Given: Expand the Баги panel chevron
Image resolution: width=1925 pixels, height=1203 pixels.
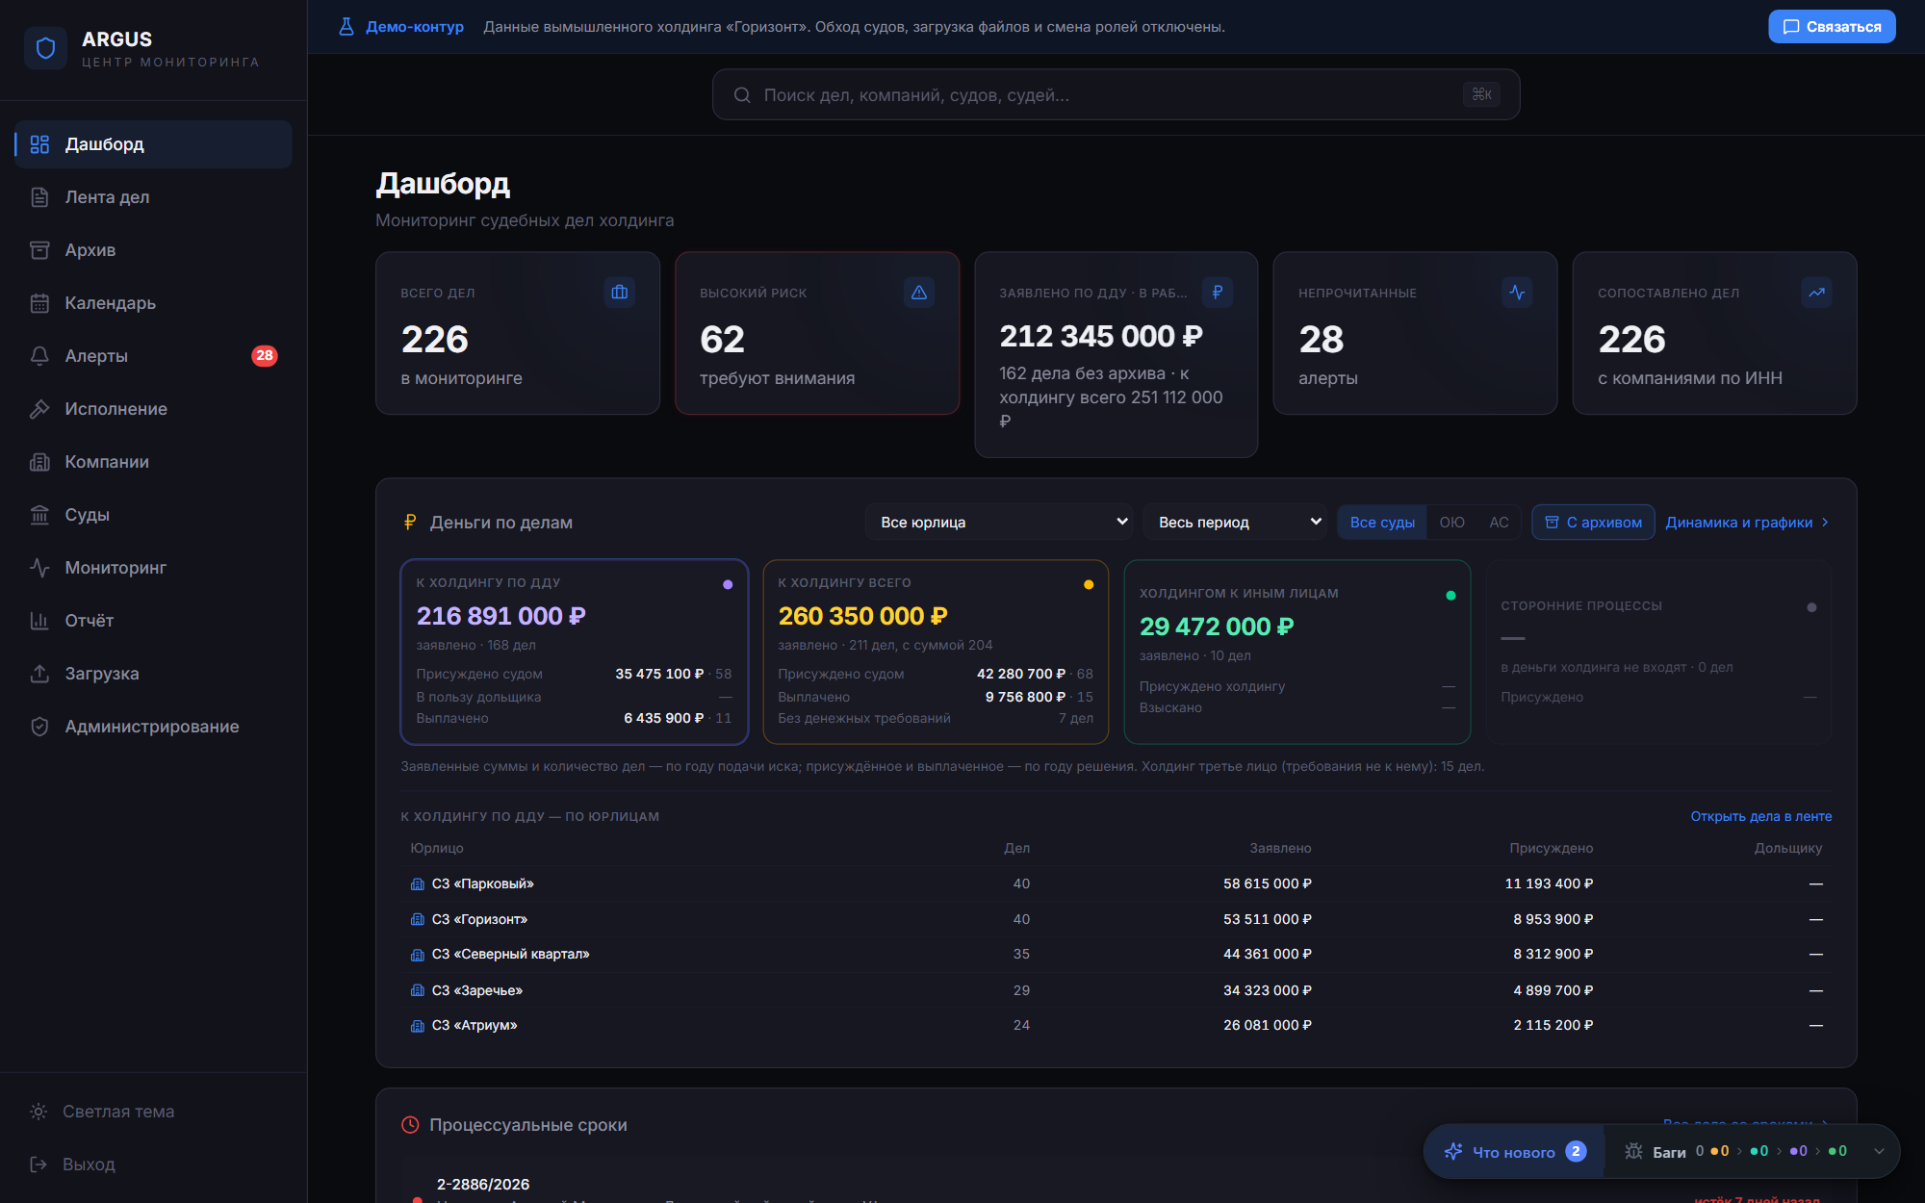Looking at the screenshot, I should tap(1879, 1151).
